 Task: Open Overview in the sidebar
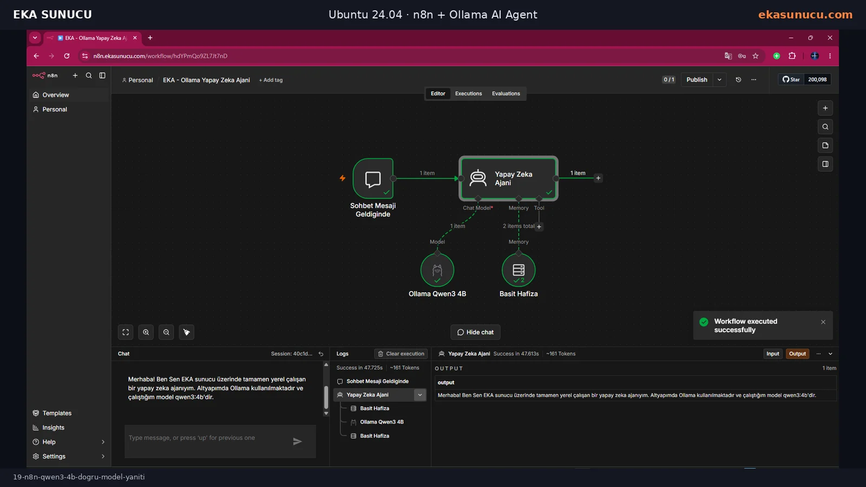click(69, 95)
